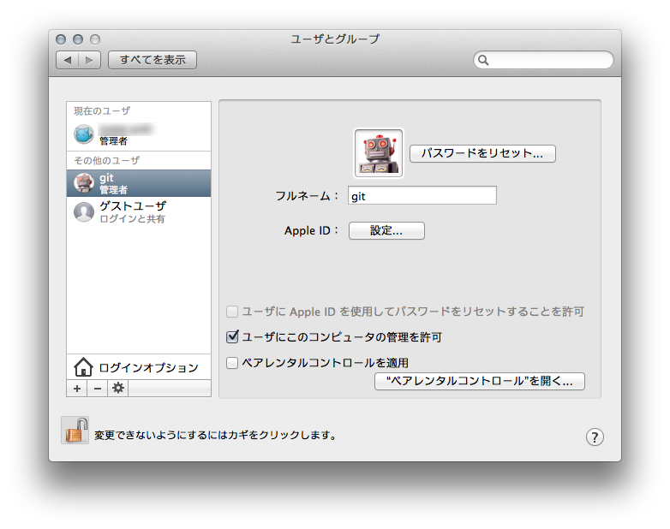The height and width of the screenshot is (529, 670).
Task: Click the plus button to add user
Action: point(77,389)
